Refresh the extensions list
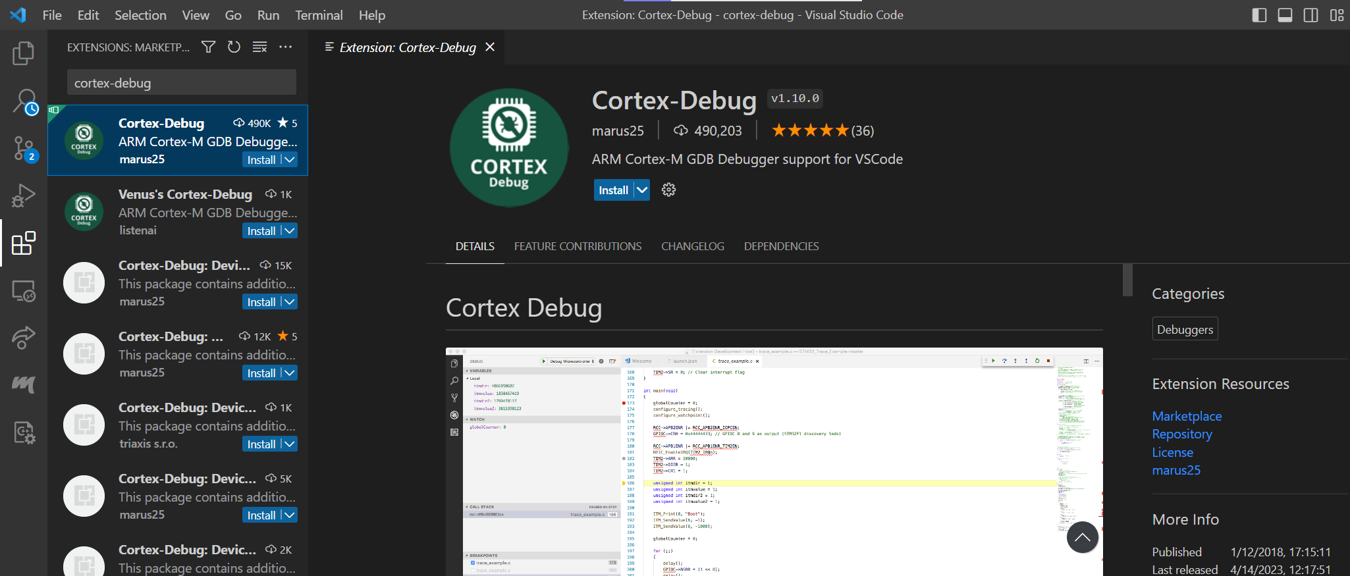The width and height of the screenshot is (1350, 576). 234,47
